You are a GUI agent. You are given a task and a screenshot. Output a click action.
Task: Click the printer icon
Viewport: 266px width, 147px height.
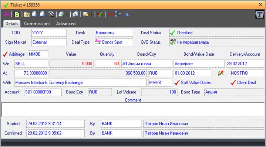tap(61, 14)
